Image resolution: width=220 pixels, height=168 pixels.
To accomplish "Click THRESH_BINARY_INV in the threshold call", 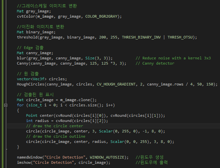I will click(x=141, y=37).
